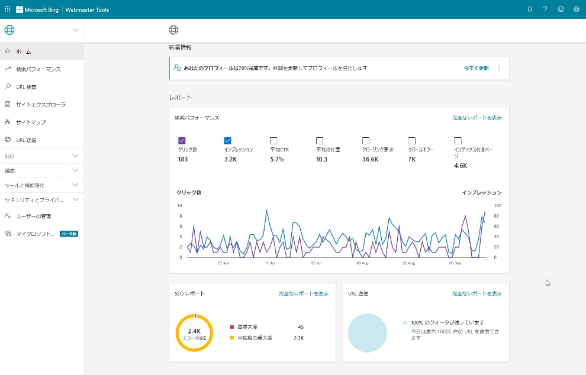Click the URL 送信 globe icon
Image resolution: width=586 pixels, height=375 pixels.
pyautogui.click(x=8, y=140)
